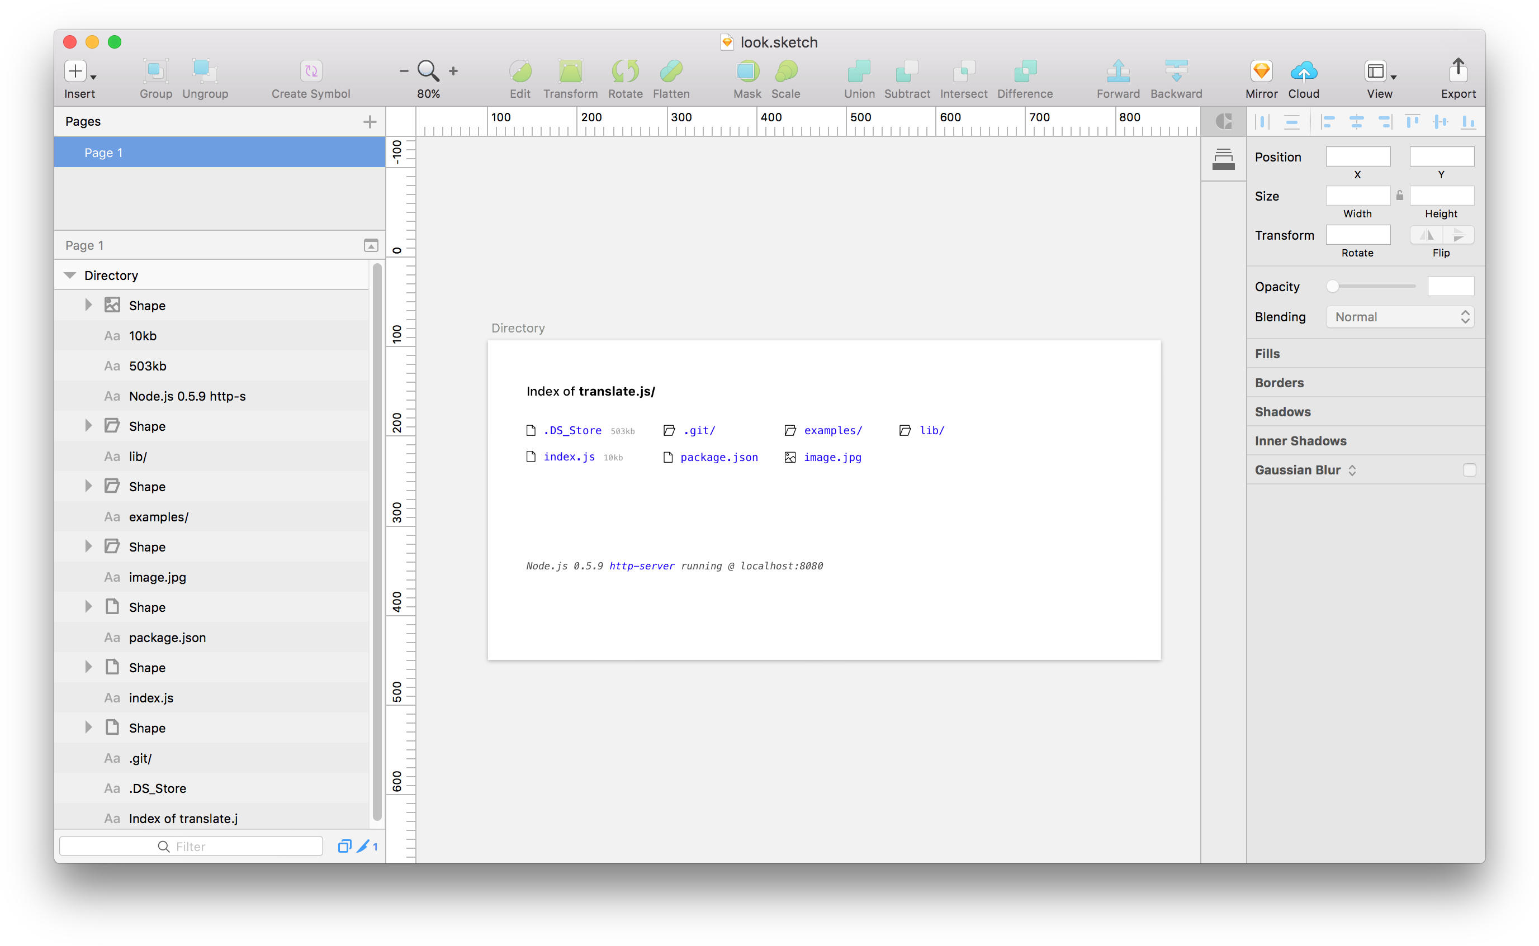
Task: Collapse the Directory artboard group
Action: pyautogui.click(x=70, y=275)
